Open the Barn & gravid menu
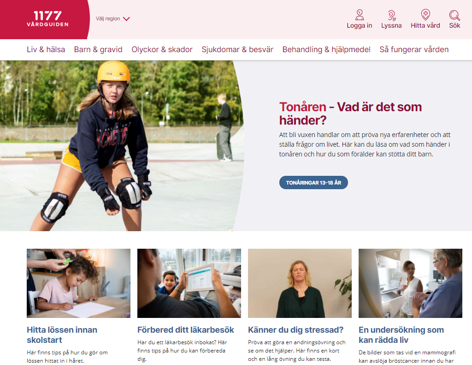 (98, 49)
